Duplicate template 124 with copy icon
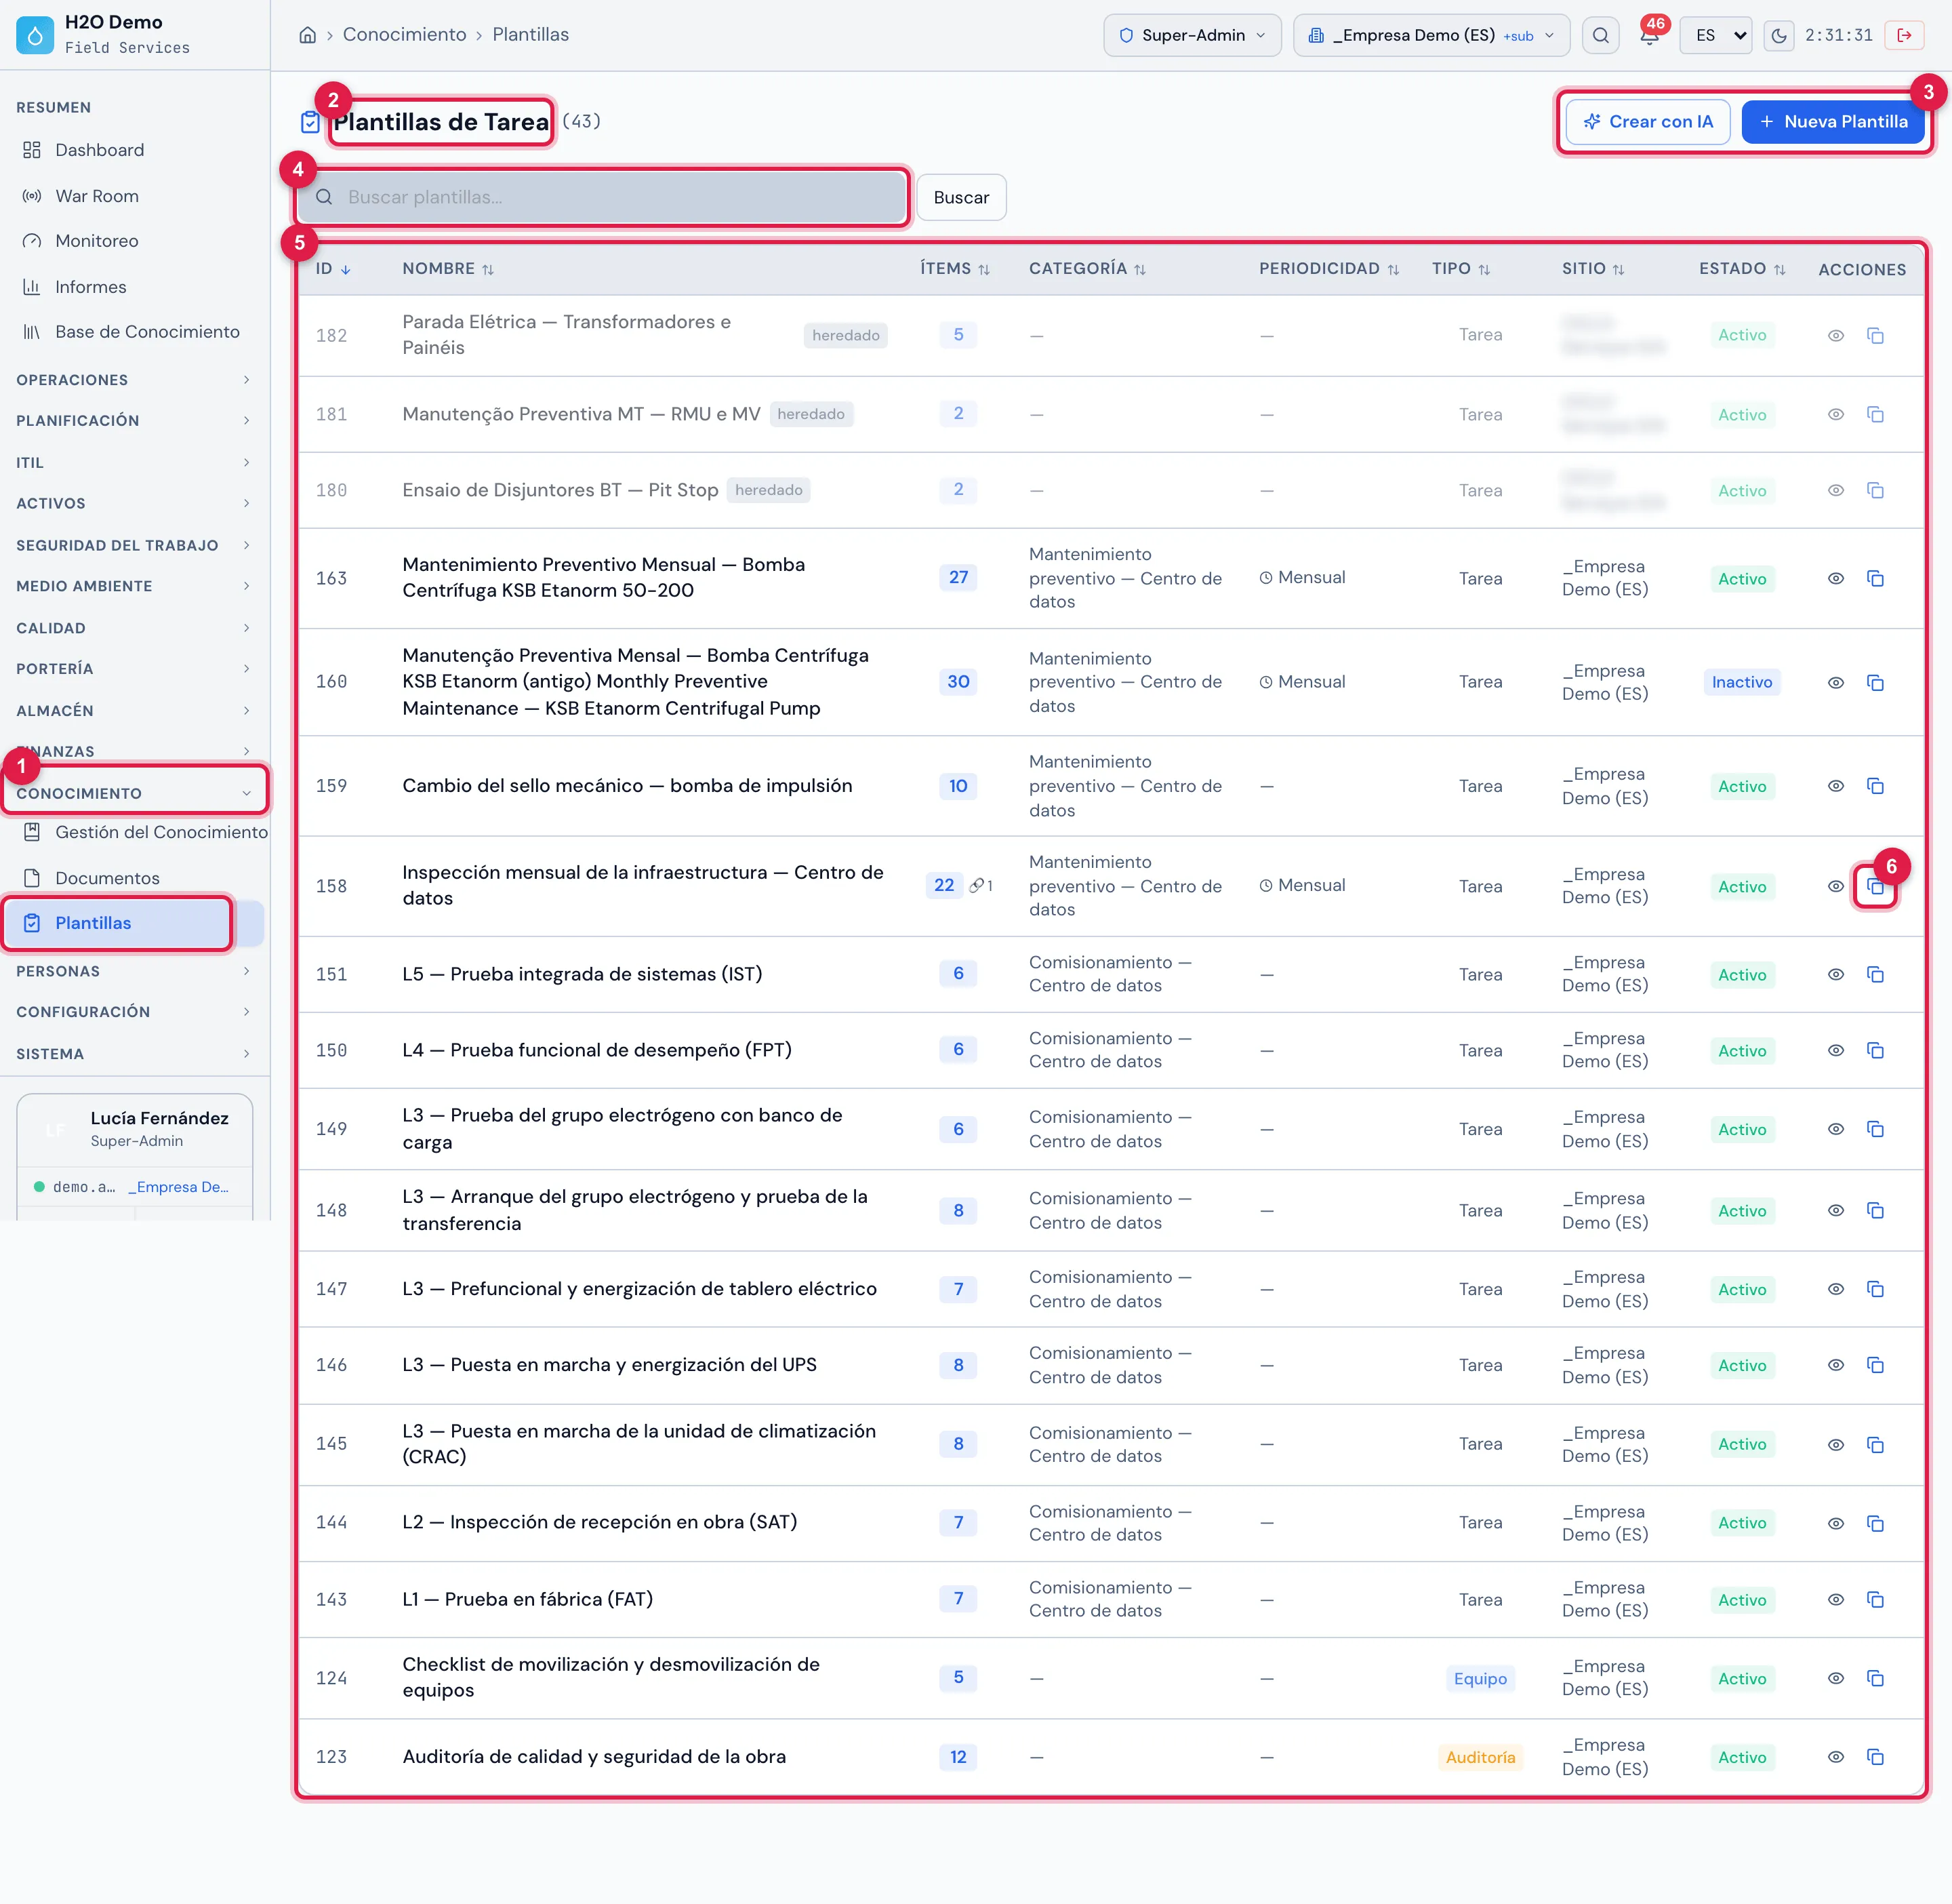This screenshot has height=1904, width=1952. (1875, 1678)
